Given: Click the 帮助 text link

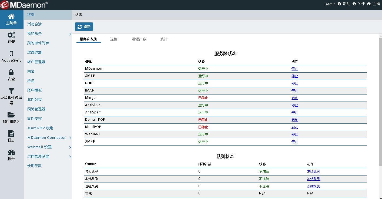Looking at the screenshot, I should 346,4.
